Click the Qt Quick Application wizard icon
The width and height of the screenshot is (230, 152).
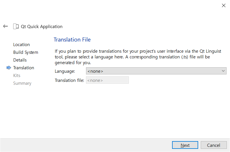pos(16,27)
